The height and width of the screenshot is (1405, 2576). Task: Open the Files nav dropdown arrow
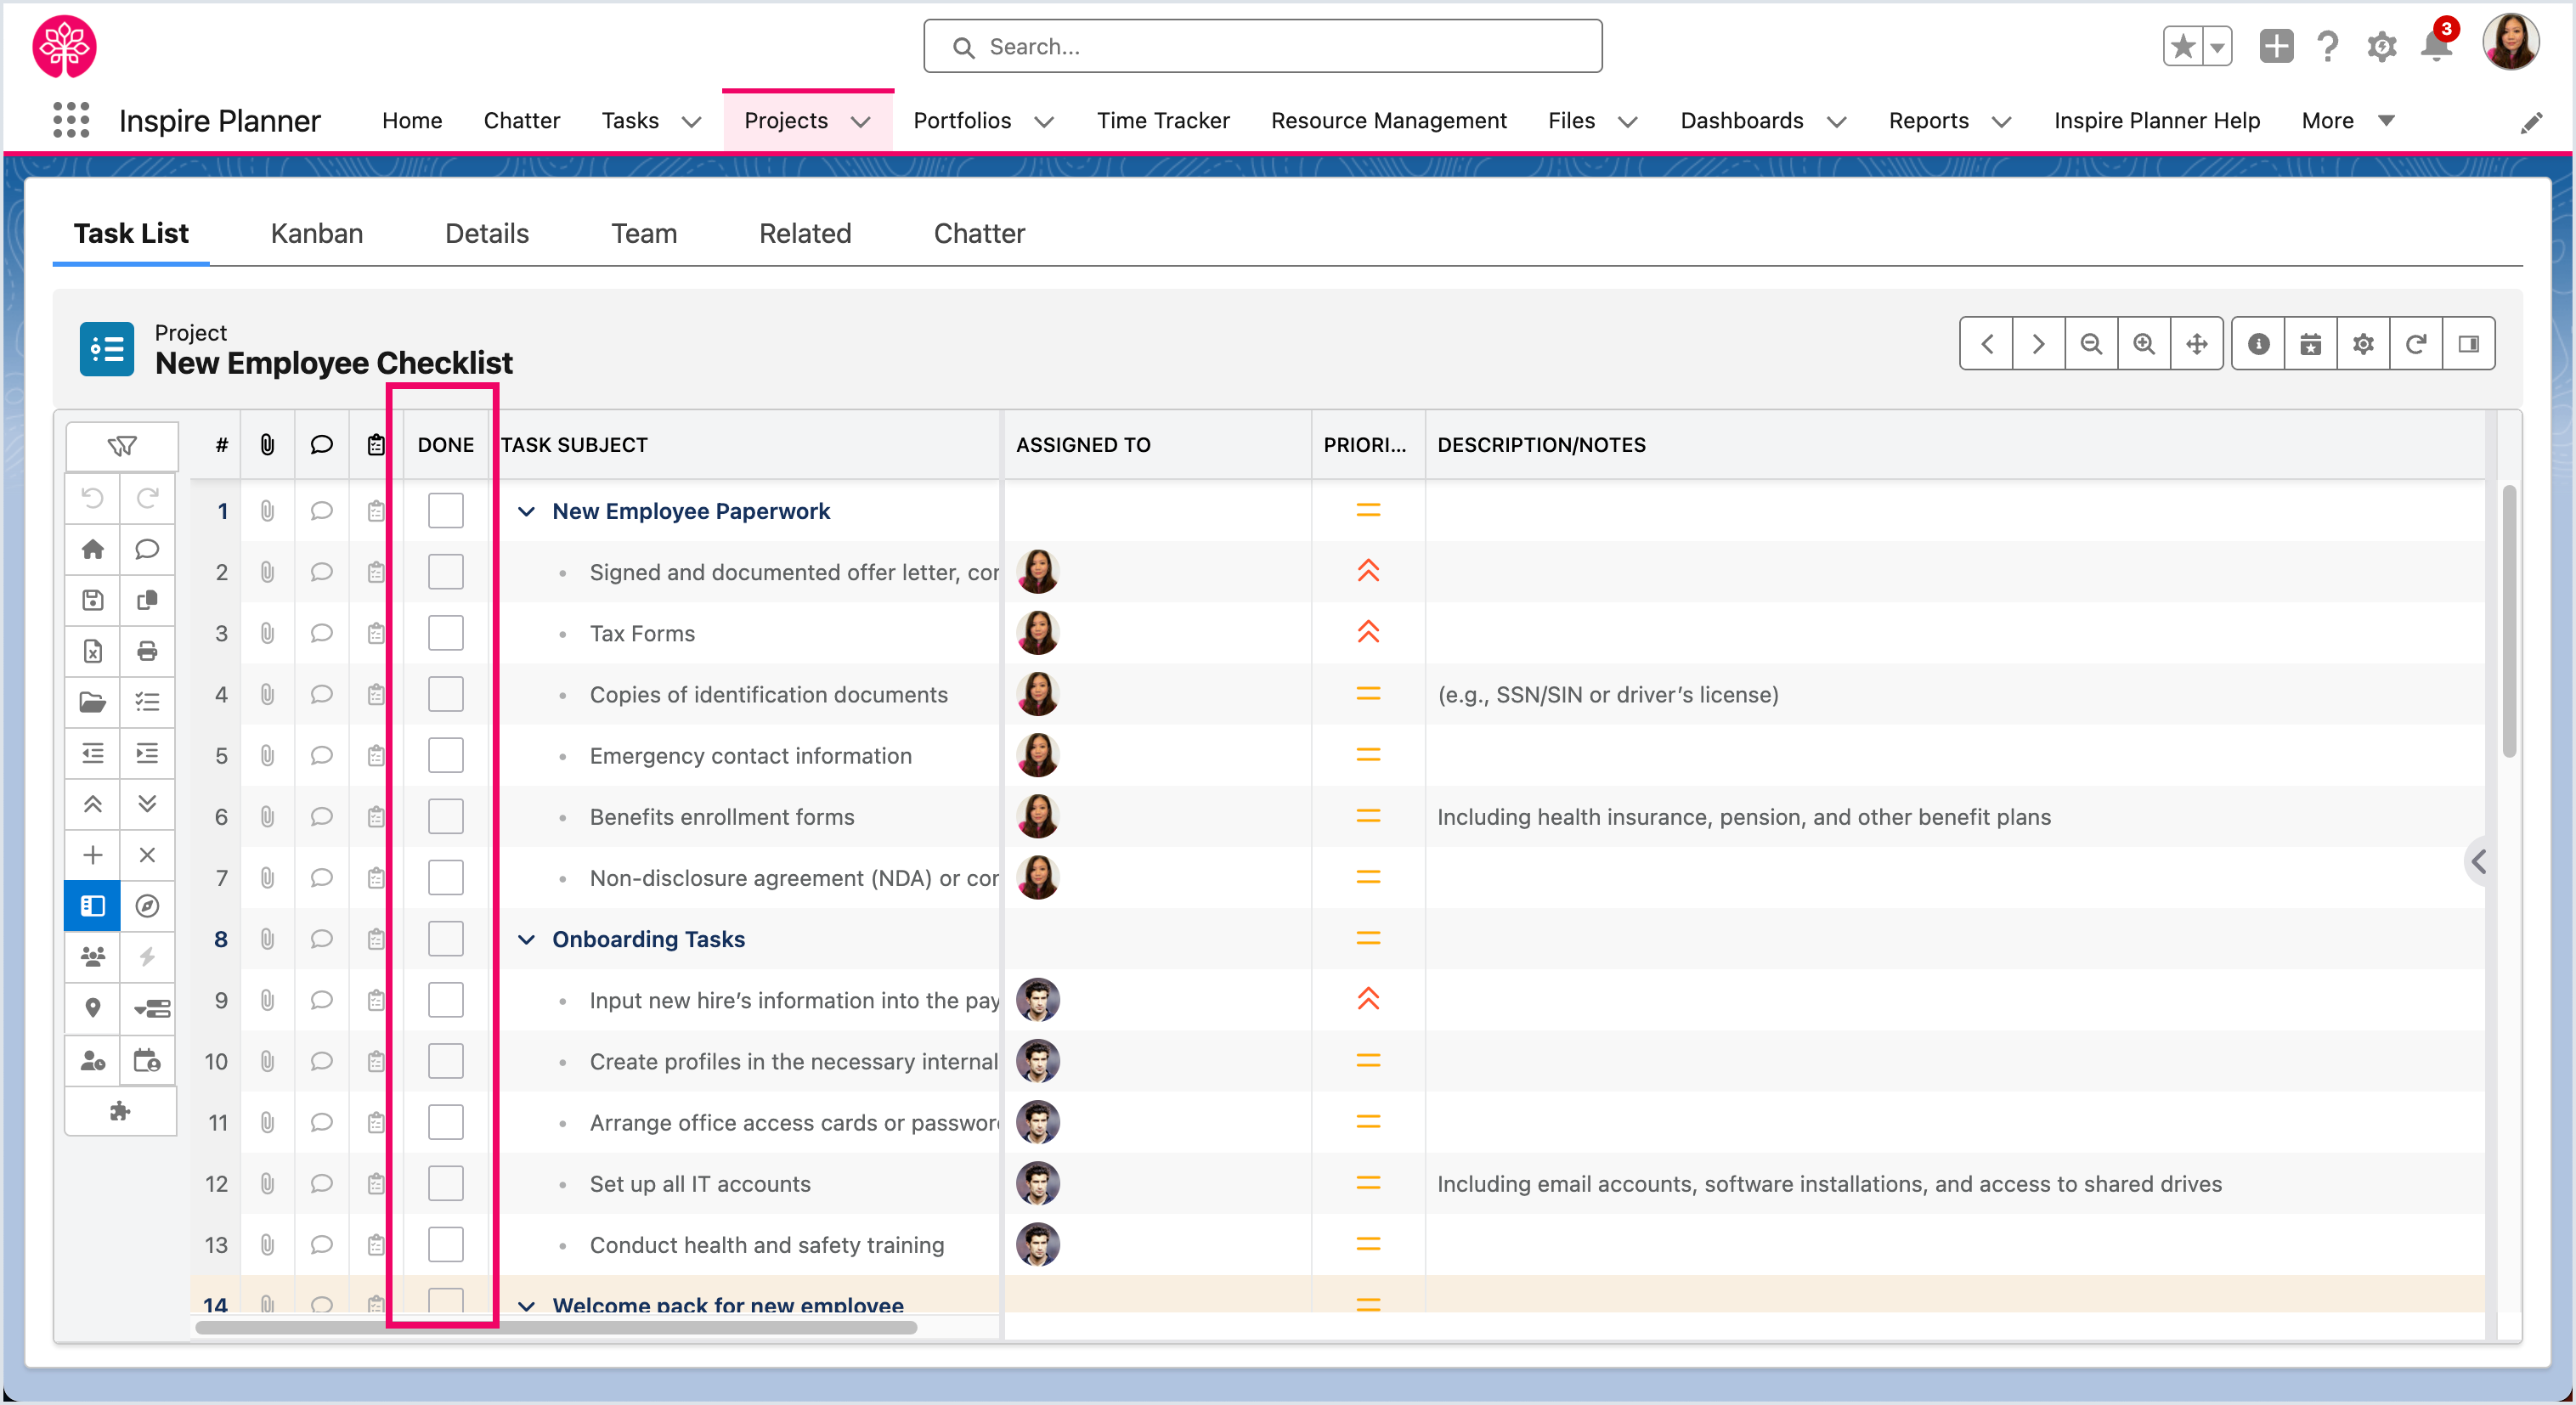pyautogui.click(x=1628, y=122)
